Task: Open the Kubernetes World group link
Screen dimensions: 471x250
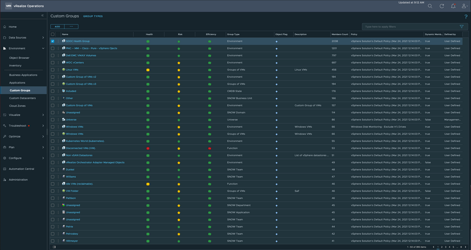Action: (85, 141)
